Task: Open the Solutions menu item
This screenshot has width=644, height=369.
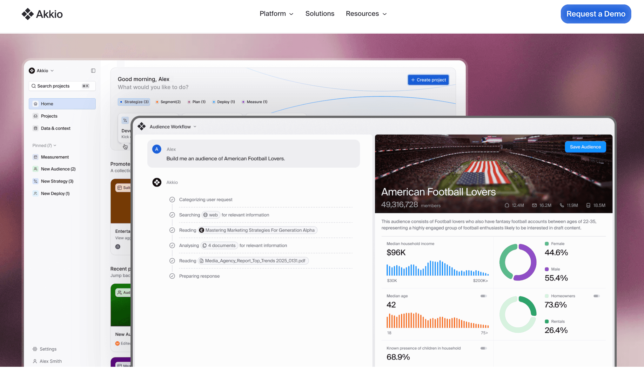Action: pos(319,14)
